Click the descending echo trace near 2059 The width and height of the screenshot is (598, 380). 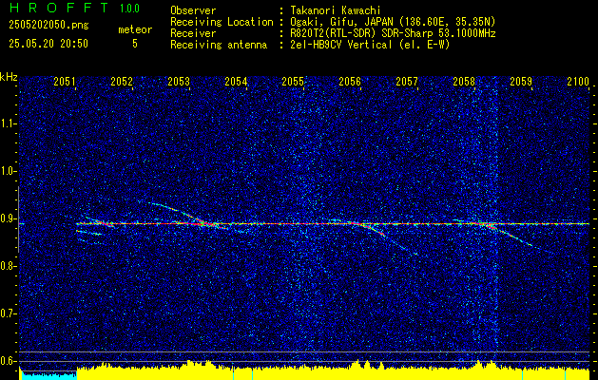(x=521, y=239)
